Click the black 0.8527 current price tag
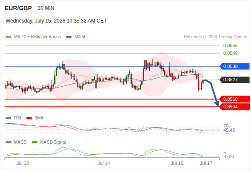Screen dimensions: 251x170 (234, 79)
